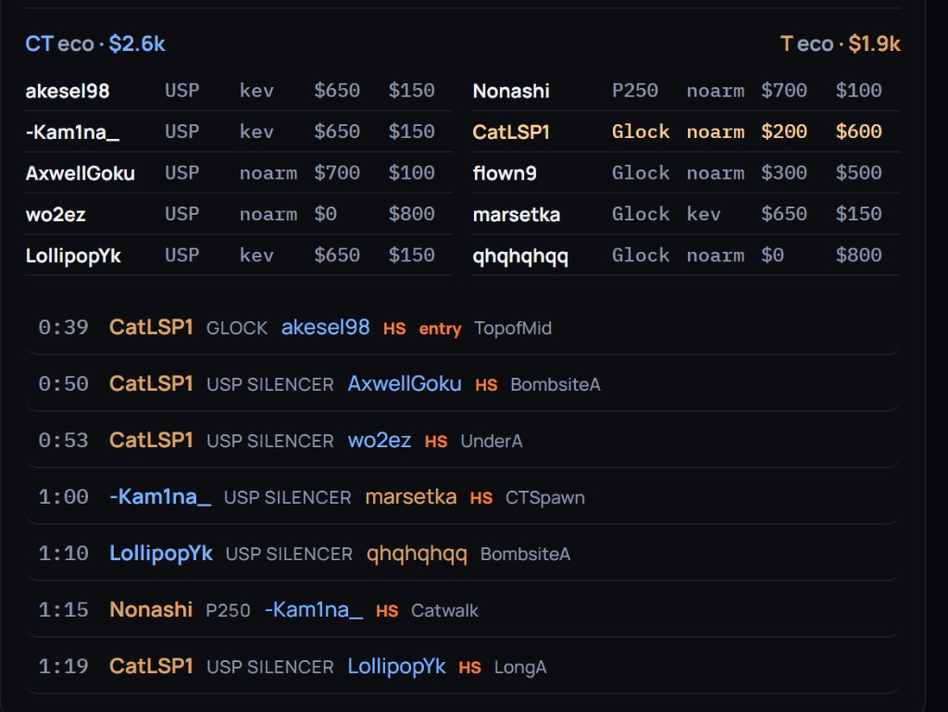Click the CT eco $2.6k header
The width and height of the screenshot is (948, 712).
pos(95,44)
